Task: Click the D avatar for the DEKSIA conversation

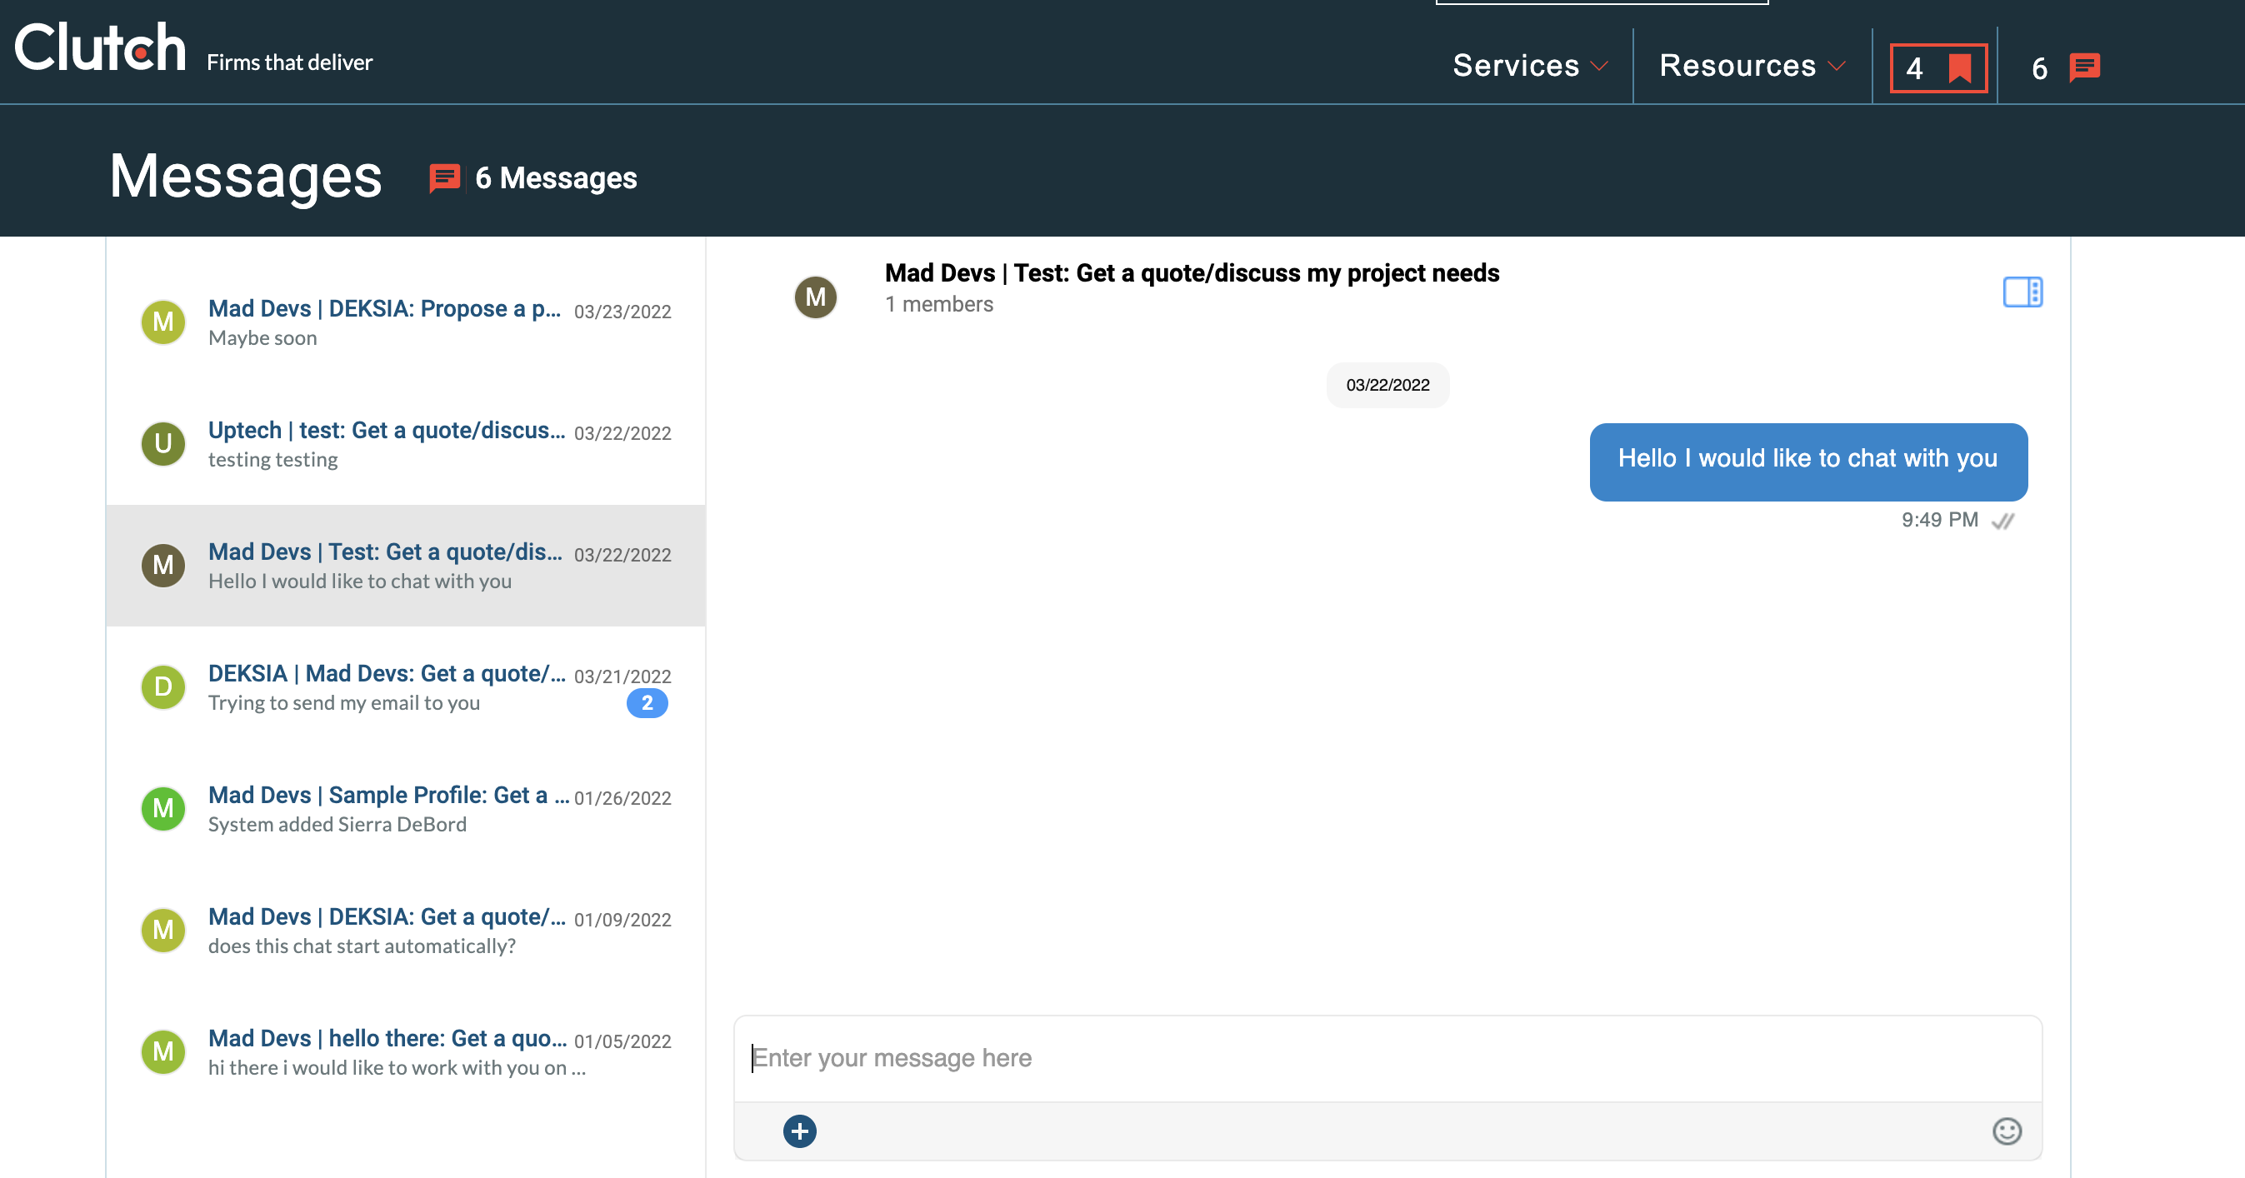Action: point(163,686)
